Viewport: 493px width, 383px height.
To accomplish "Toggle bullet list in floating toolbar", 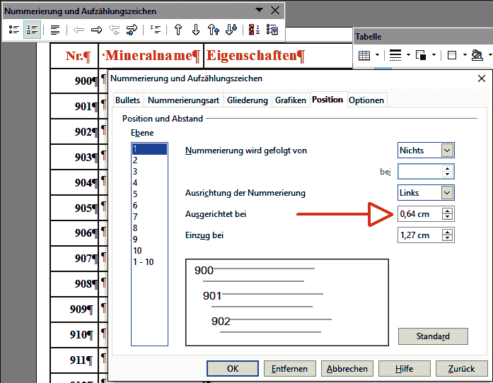I will pos(14,30).
